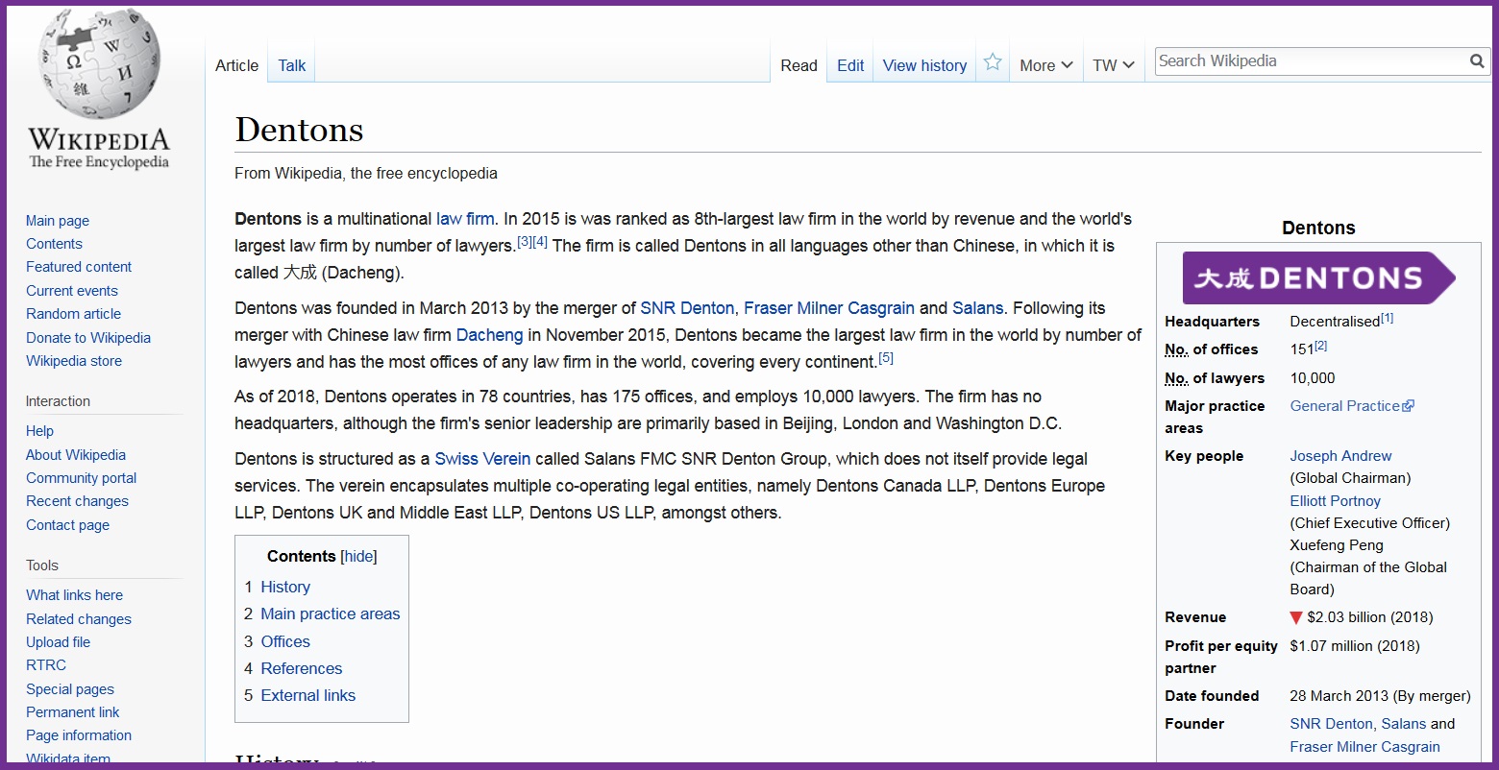The height and width of the screenshot is (770, 1499).
Task: Click Related changes tool link
Action: (x=79, y=619)
